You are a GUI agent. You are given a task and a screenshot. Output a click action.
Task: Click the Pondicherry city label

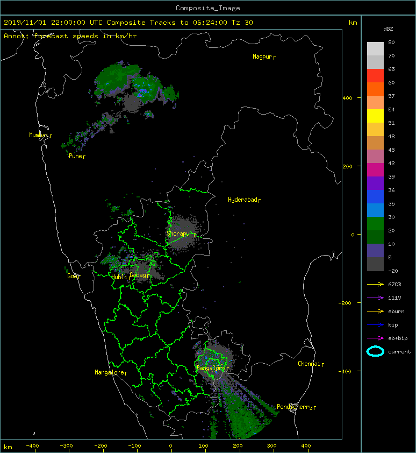click(x=296, y=407)
